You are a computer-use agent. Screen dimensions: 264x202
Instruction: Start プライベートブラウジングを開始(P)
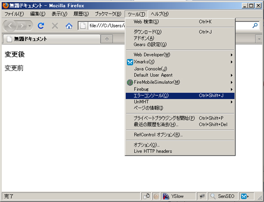pyautogui.click(x=180, y=118)
